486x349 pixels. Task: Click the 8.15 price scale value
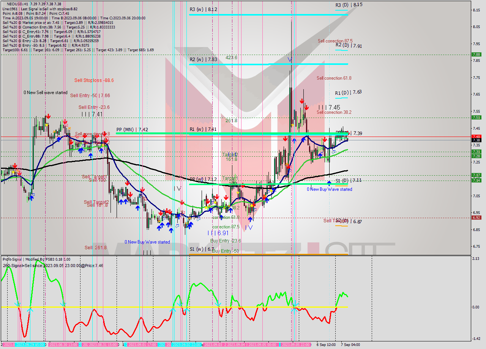point(477,10)
